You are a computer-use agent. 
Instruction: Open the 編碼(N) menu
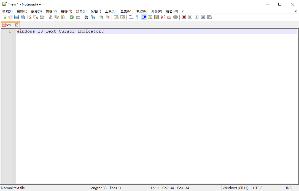[x=66, y=11]
